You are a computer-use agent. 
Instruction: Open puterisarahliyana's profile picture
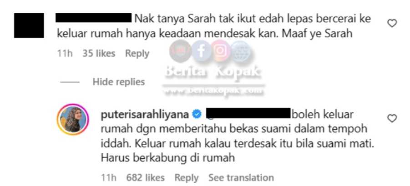pyautogui.click(x=73, y=120)
